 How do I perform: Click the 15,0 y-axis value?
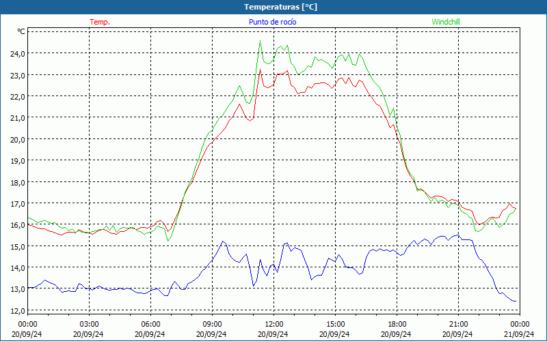[x=18, y=247]
